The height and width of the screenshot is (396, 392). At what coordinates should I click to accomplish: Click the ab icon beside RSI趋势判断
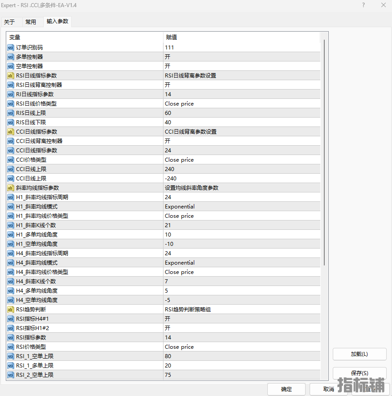[x=10, y=310]
